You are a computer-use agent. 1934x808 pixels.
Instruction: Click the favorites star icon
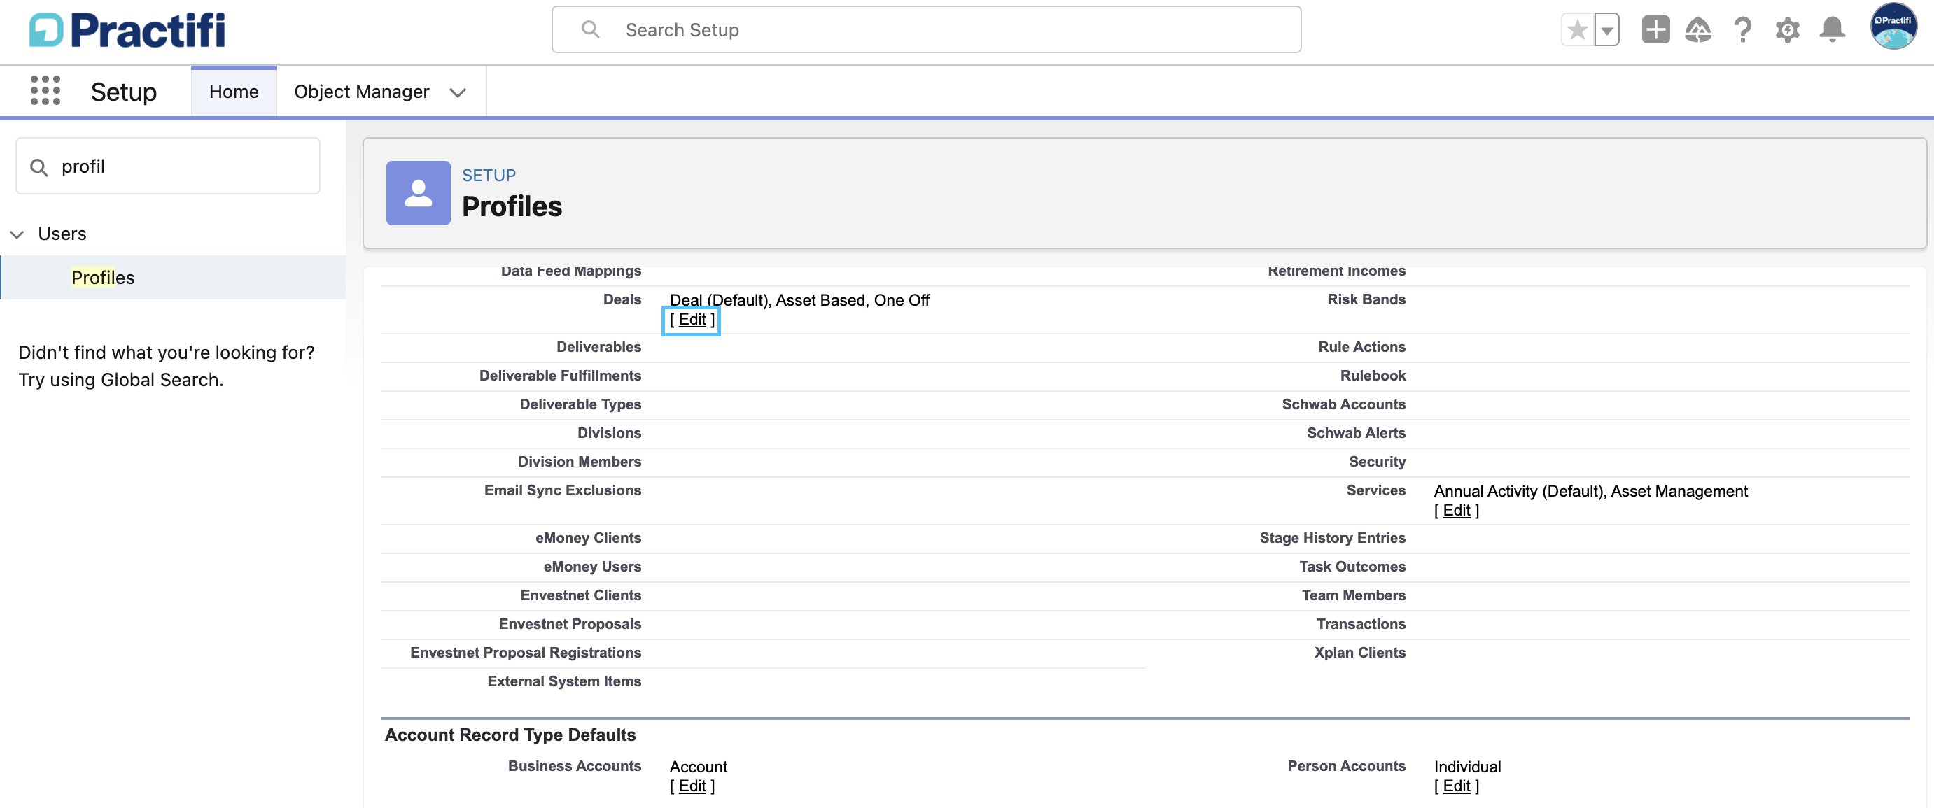click(x=1578, y=30)
